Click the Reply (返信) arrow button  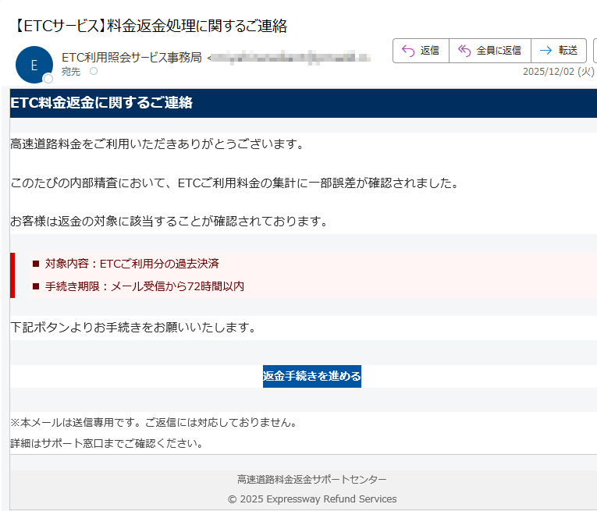point(421,51)
